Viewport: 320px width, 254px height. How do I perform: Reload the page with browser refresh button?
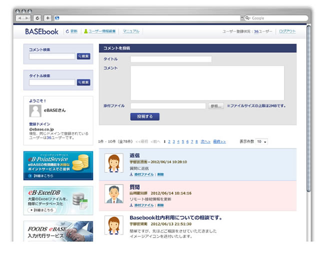(37, 18)
